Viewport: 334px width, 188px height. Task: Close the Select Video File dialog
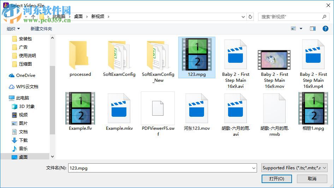tap(328, 5)
